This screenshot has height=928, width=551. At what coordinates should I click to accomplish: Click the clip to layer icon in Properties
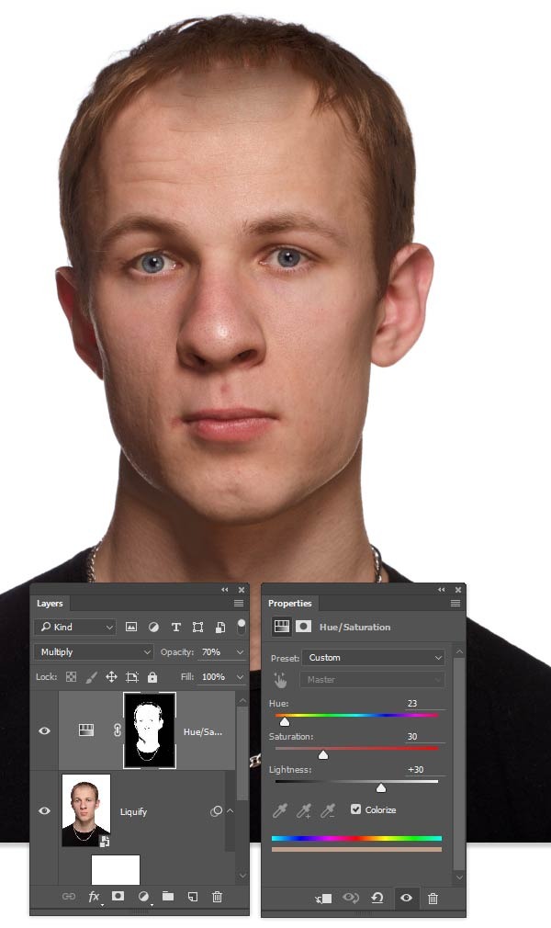[322, 898]
